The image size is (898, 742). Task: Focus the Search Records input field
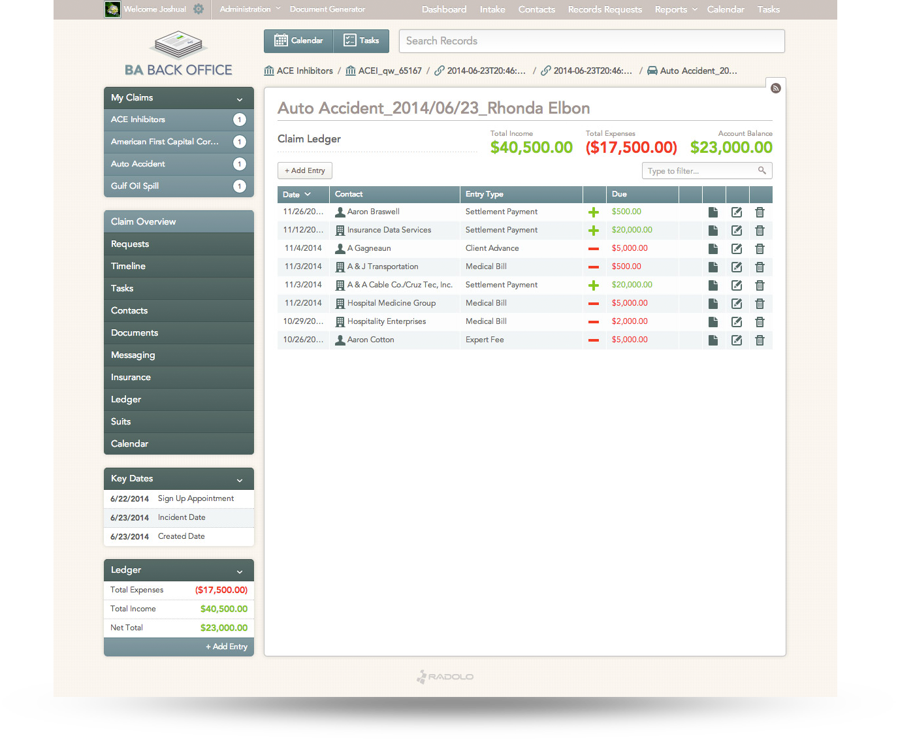[x=591, y=40]
